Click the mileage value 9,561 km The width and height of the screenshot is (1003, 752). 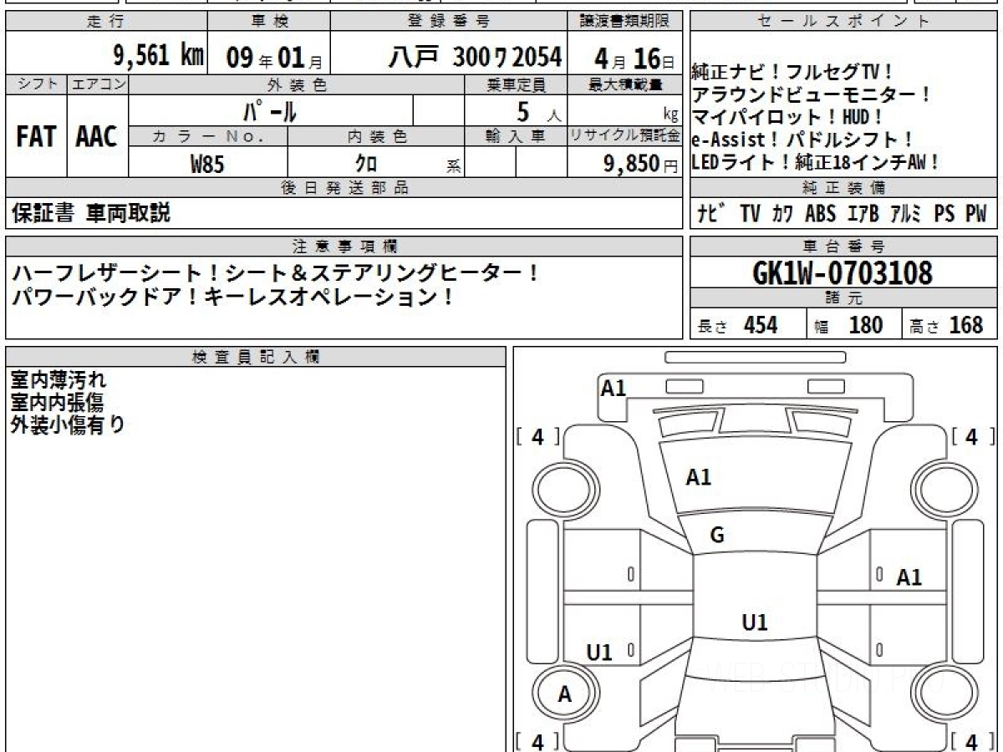[x=158, y=56]
